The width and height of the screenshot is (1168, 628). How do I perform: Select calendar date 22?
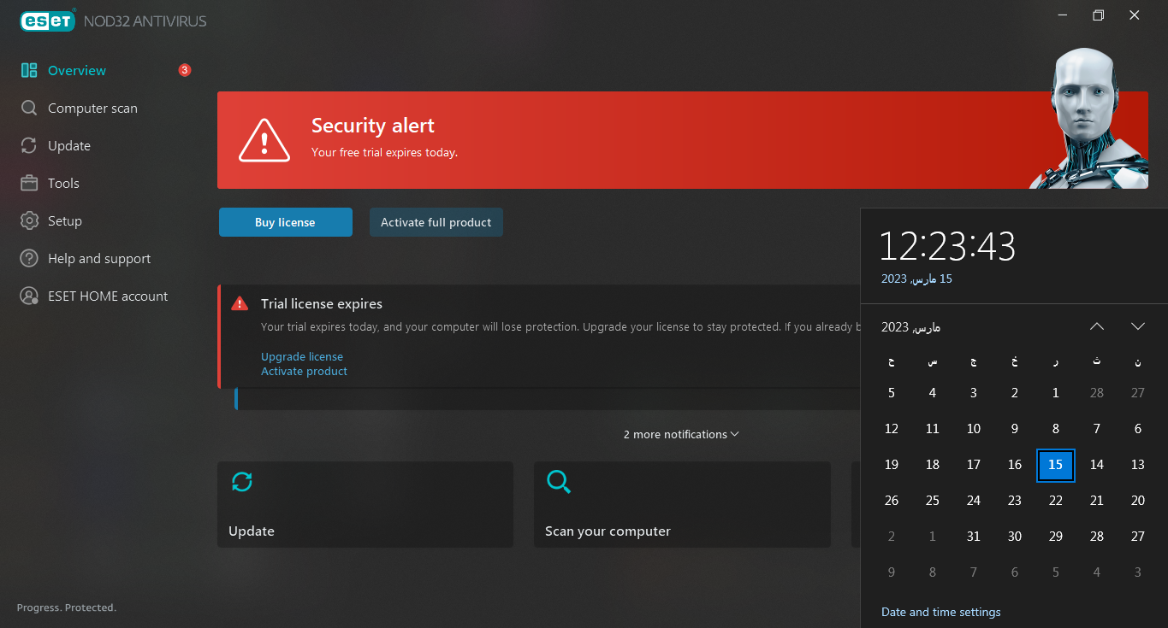click(x=1056, y=501)
